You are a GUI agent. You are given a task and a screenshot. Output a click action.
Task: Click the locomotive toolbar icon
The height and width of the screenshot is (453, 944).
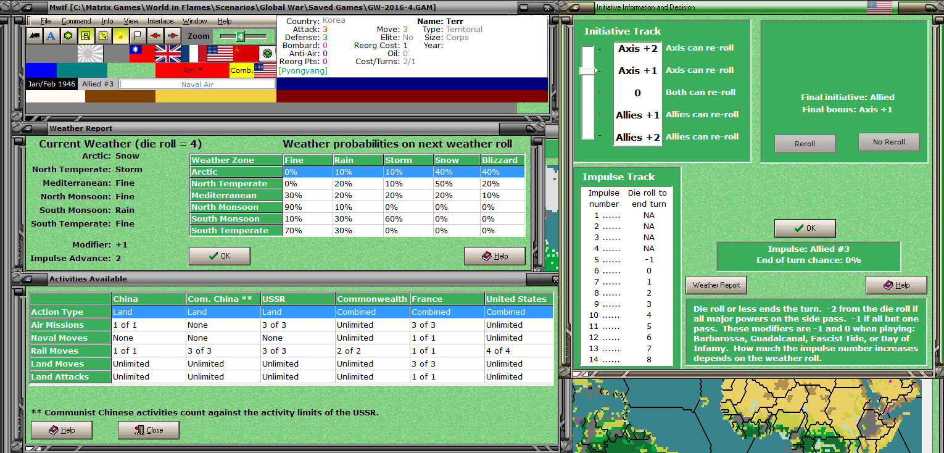point(35,36)
